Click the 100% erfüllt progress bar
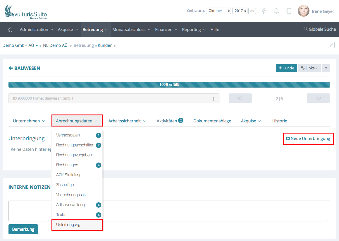The image size is (339, 241). 169,85
